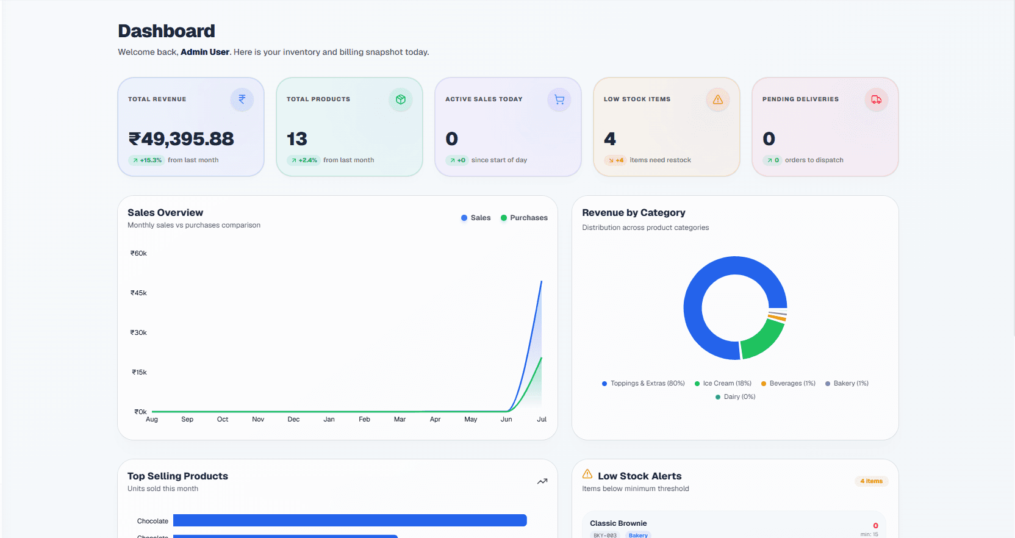This screenshot has width=1015, height=538.
Task: Click the Jun label on the chart axis
Action: tap(506, 420)
